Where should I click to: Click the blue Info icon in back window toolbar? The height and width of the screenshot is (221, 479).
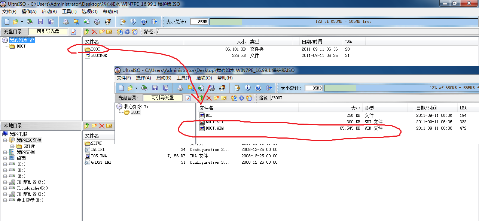tap(133, 22)
